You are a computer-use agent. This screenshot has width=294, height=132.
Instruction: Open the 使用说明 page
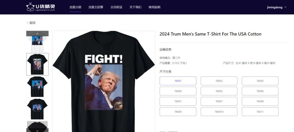click(155, 7)
